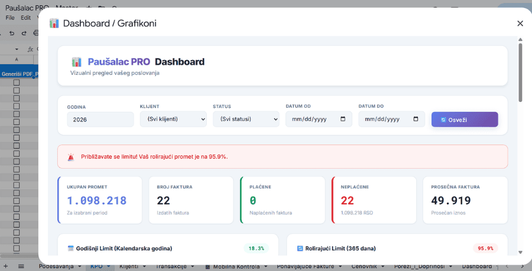
Task: Open the all sheets list icon
Action: click(x=21, y=266)
